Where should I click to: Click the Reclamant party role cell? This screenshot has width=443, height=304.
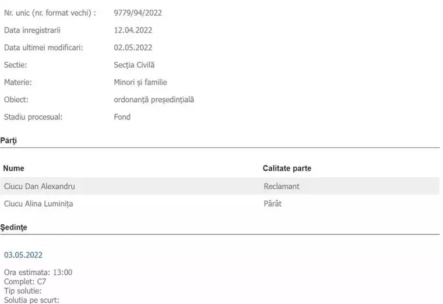[x=282, y=186]
